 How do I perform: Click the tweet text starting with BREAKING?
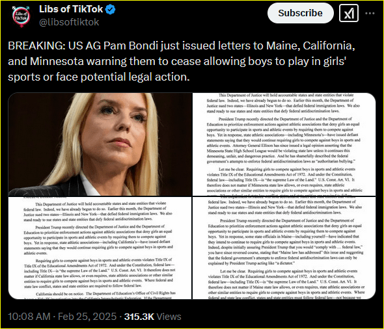[x=181, y=61]
